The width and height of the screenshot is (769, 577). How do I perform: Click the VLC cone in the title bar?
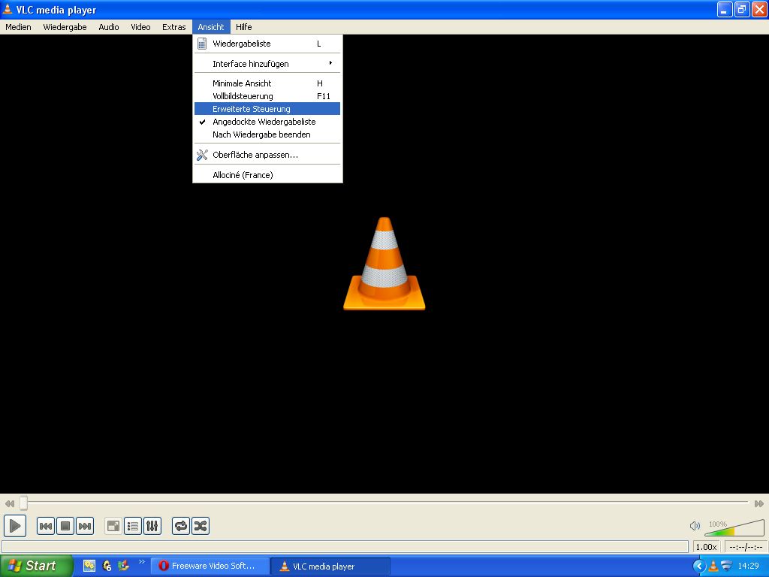pyautogui.click(x=8, y=9)
